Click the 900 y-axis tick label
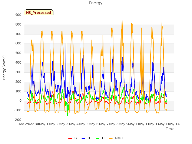The height and width of the screenshot is (144, 192). pos(18,15)
